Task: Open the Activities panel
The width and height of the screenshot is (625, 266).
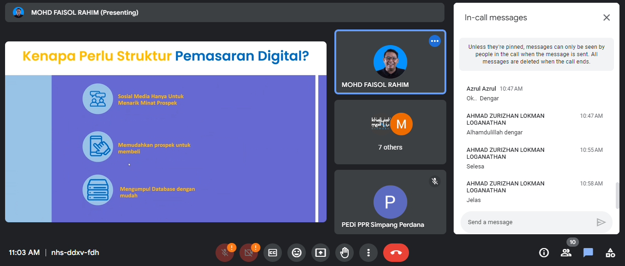Action: [x=610, y=253]
